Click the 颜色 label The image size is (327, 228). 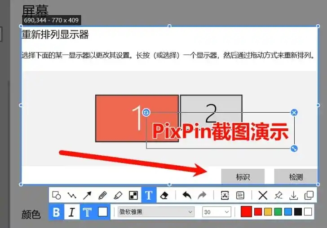31,215
